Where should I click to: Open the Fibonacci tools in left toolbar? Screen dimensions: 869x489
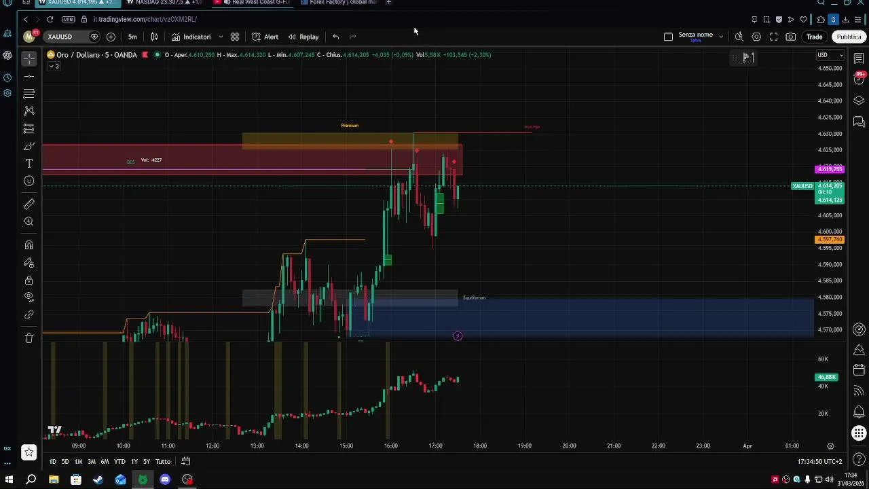tap(29, 94)
